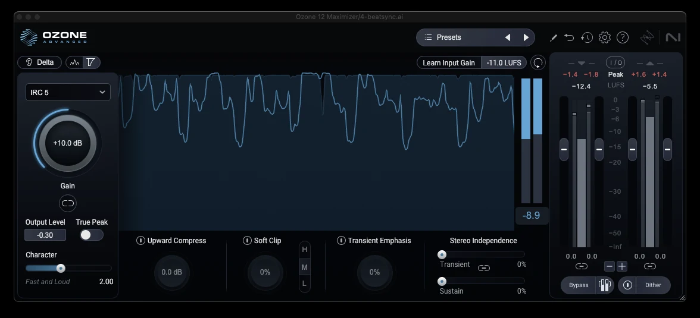The height and width of the screenshot is (318, 700).
Task: Open the IRC 5 mode dropdown
Action: point(68,92)
